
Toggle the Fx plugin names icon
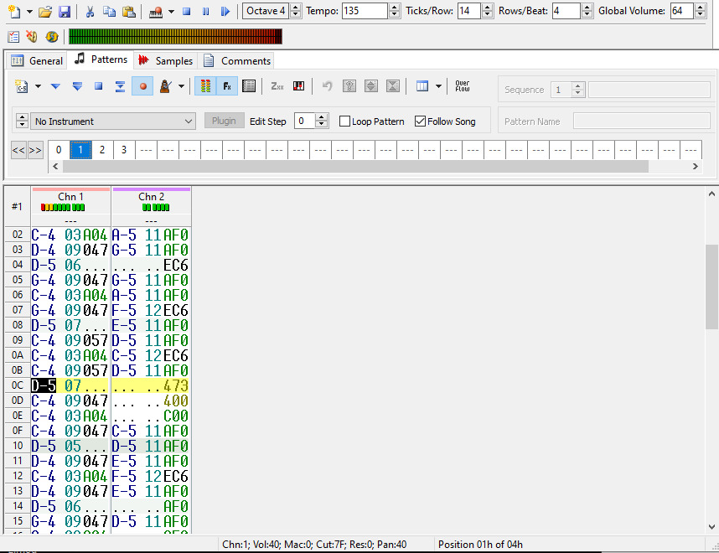(226, 86)
